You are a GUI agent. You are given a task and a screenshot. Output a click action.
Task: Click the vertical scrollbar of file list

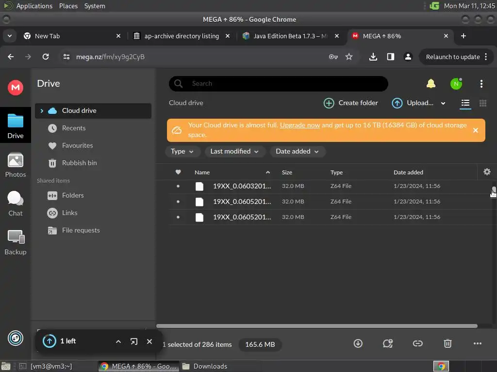pyautogui.click(x=494, y=191)
